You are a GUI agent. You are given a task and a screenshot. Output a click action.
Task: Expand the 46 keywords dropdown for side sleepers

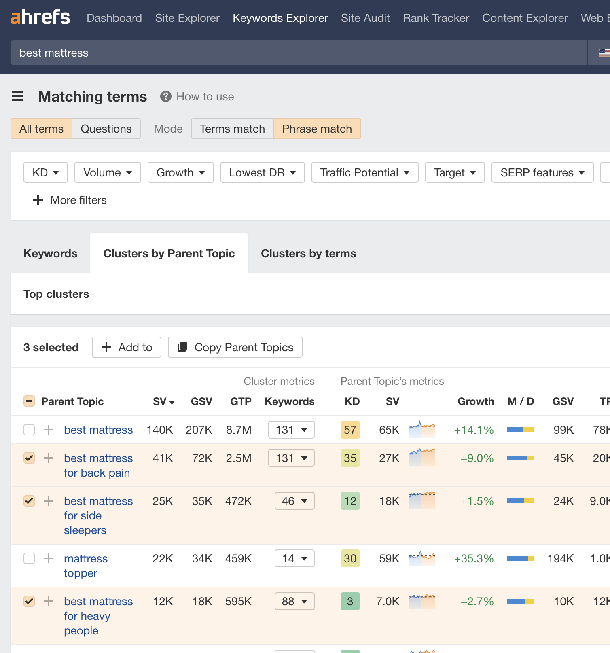(294, 501)
